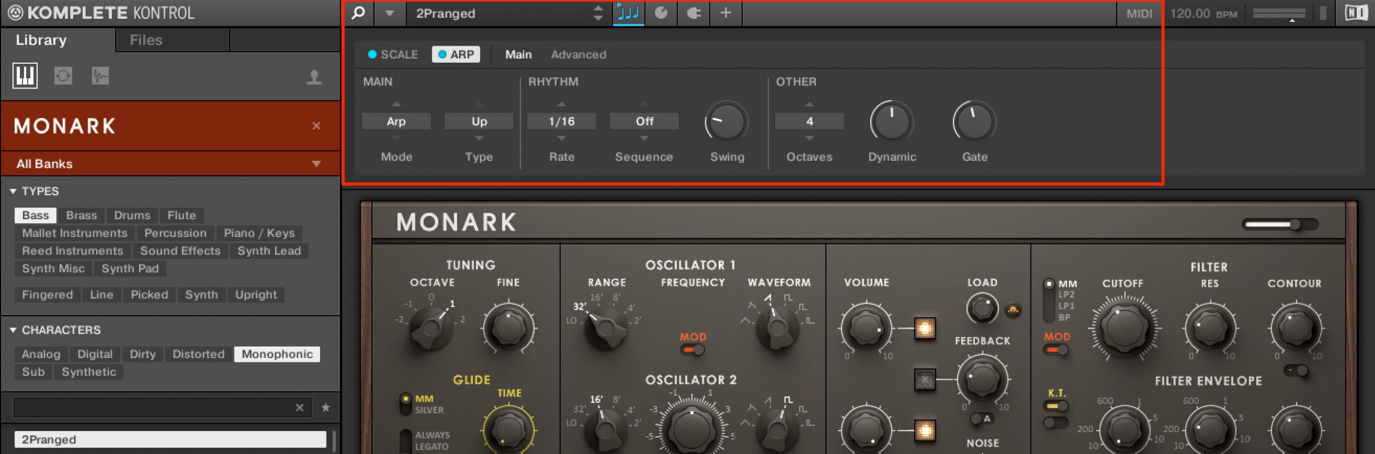Viewport: 1375px width, 454px height.
Task: Click the up arrow above the Mode value
Action: (396, 104)
